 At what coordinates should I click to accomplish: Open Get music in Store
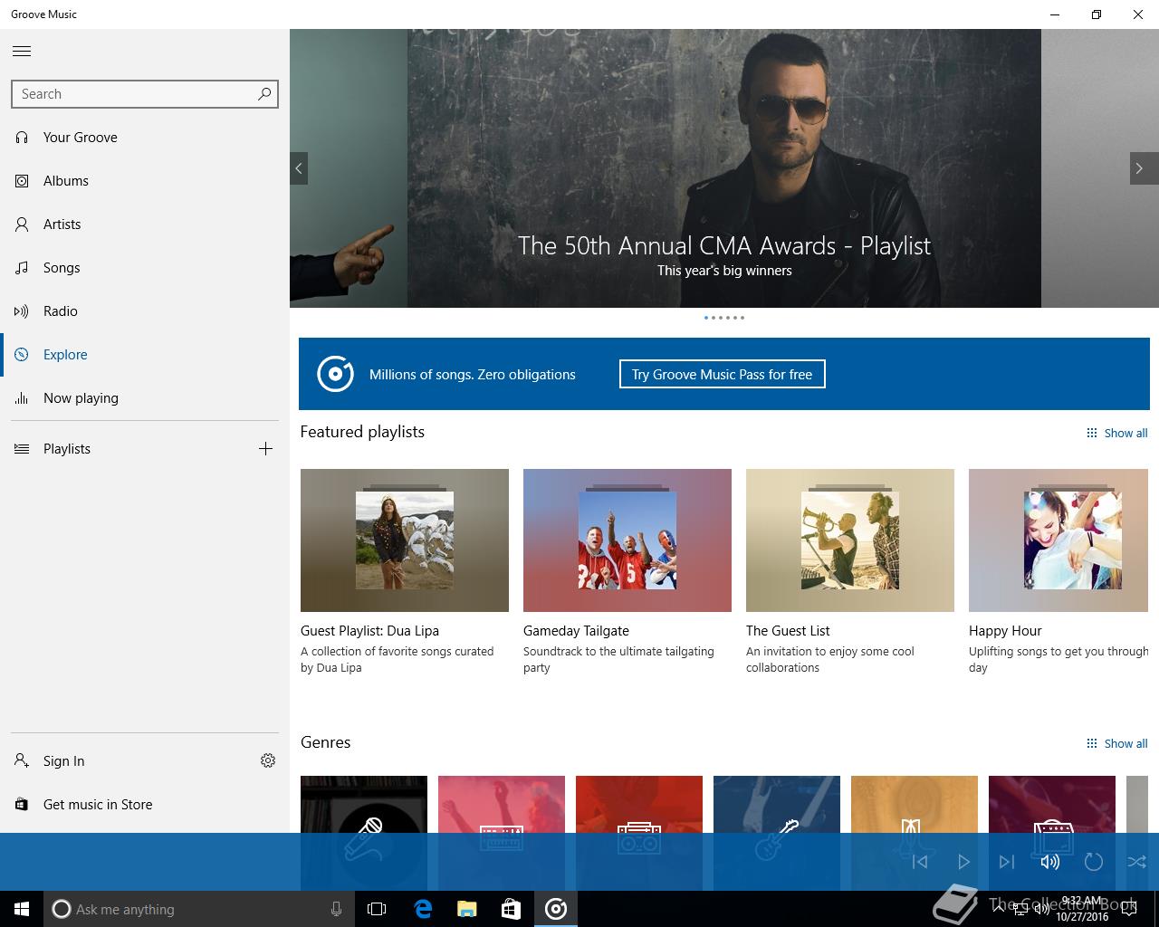(145, 805)
